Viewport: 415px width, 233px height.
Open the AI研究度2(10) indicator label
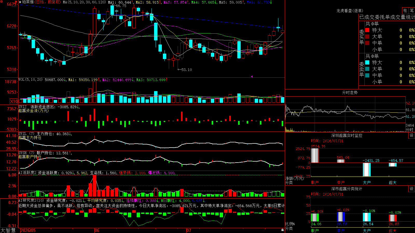click(x=31, y=200)
